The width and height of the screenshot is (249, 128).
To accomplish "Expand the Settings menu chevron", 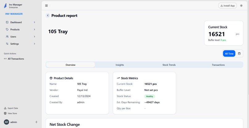I will pyautogui.click(x=35, y=44).
